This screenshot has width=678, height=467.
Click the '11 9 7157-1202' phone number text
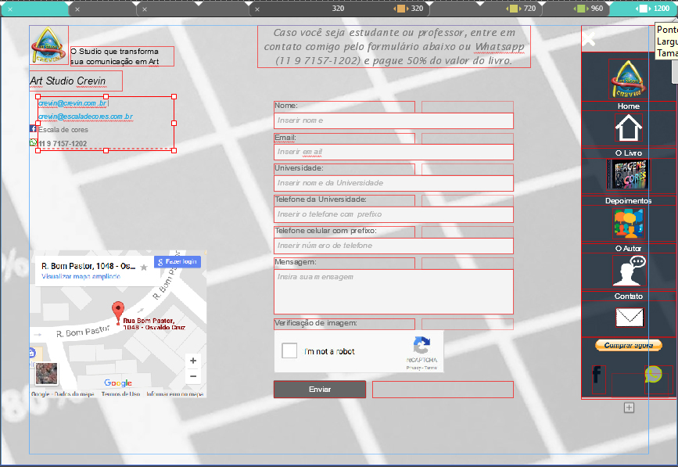pyautogui.click(x=63, y=144)
